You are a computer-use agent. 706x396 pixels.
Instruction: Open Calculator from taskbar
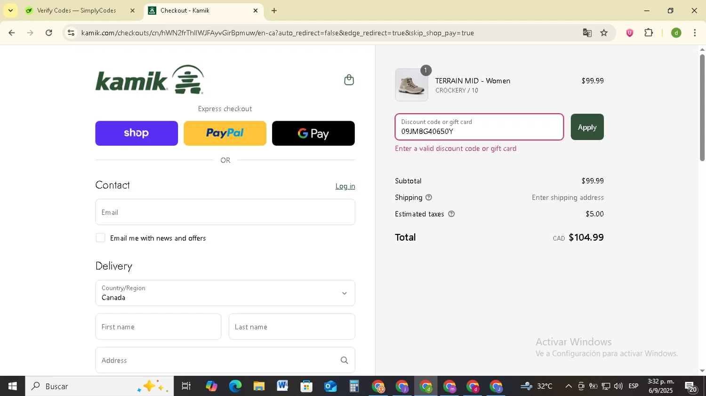tap(354, 386)
